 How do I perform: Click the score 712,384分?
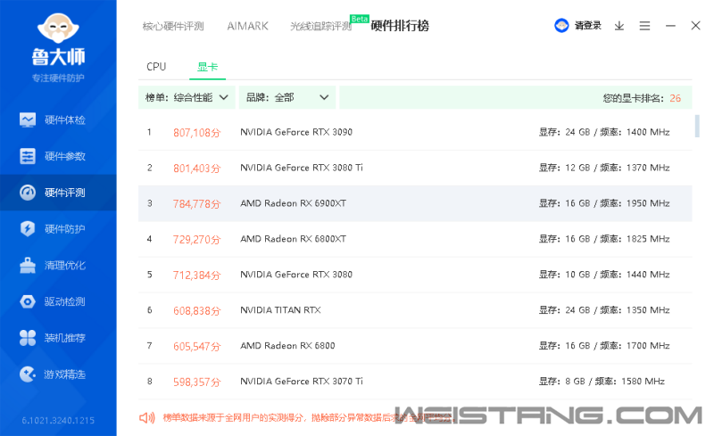point(196,275)
